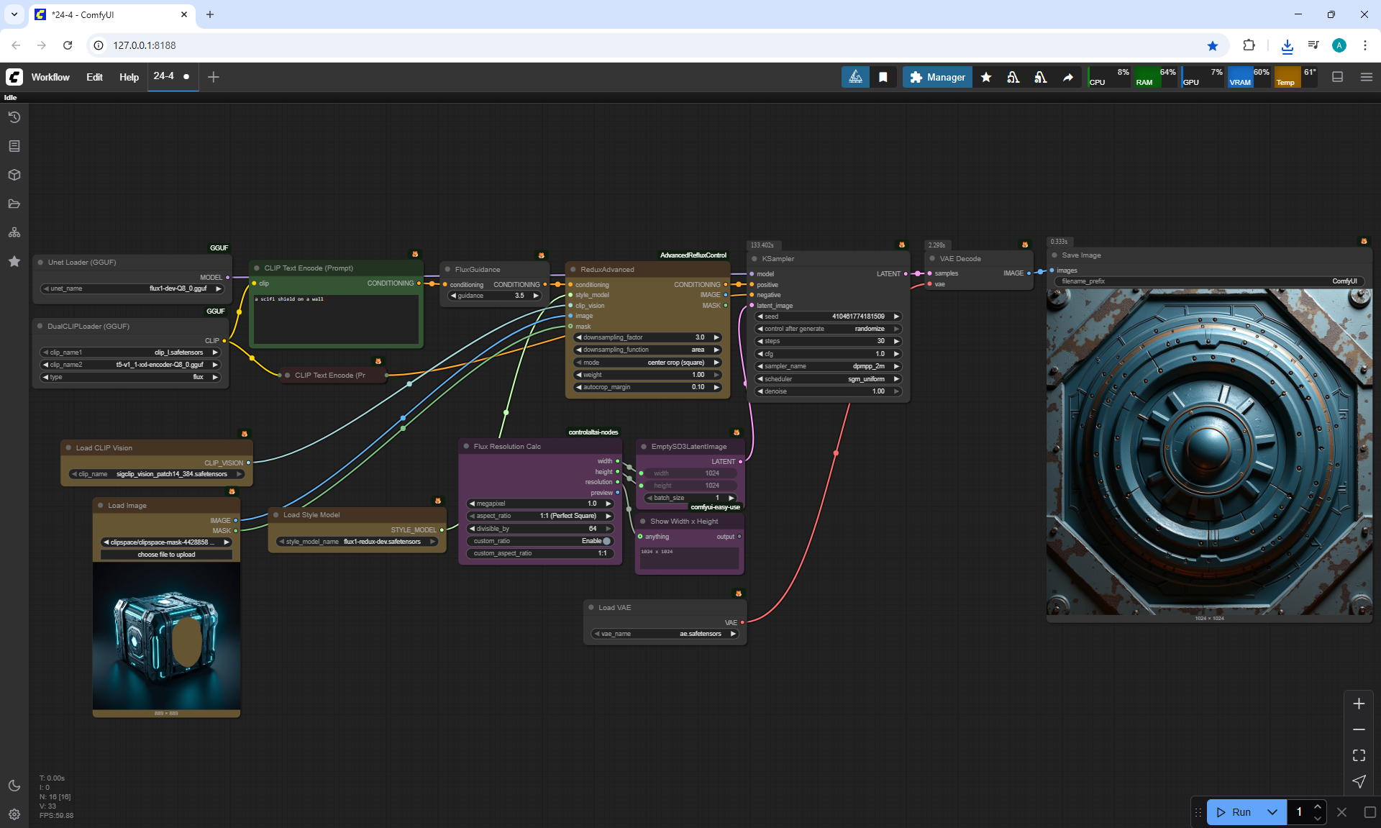Image resolution: width=1381 pixels, height=828 pixels.
Task: Click the share arrow icon in toolbar
Action: tap(1068, 77)
